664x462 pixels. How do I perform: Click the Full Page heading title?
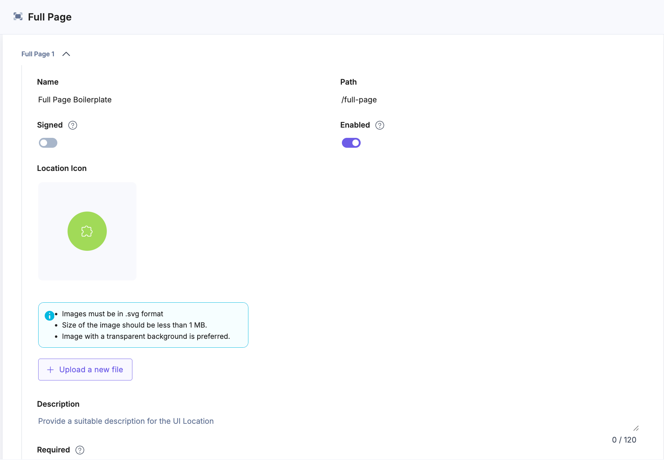click(49, 17)
